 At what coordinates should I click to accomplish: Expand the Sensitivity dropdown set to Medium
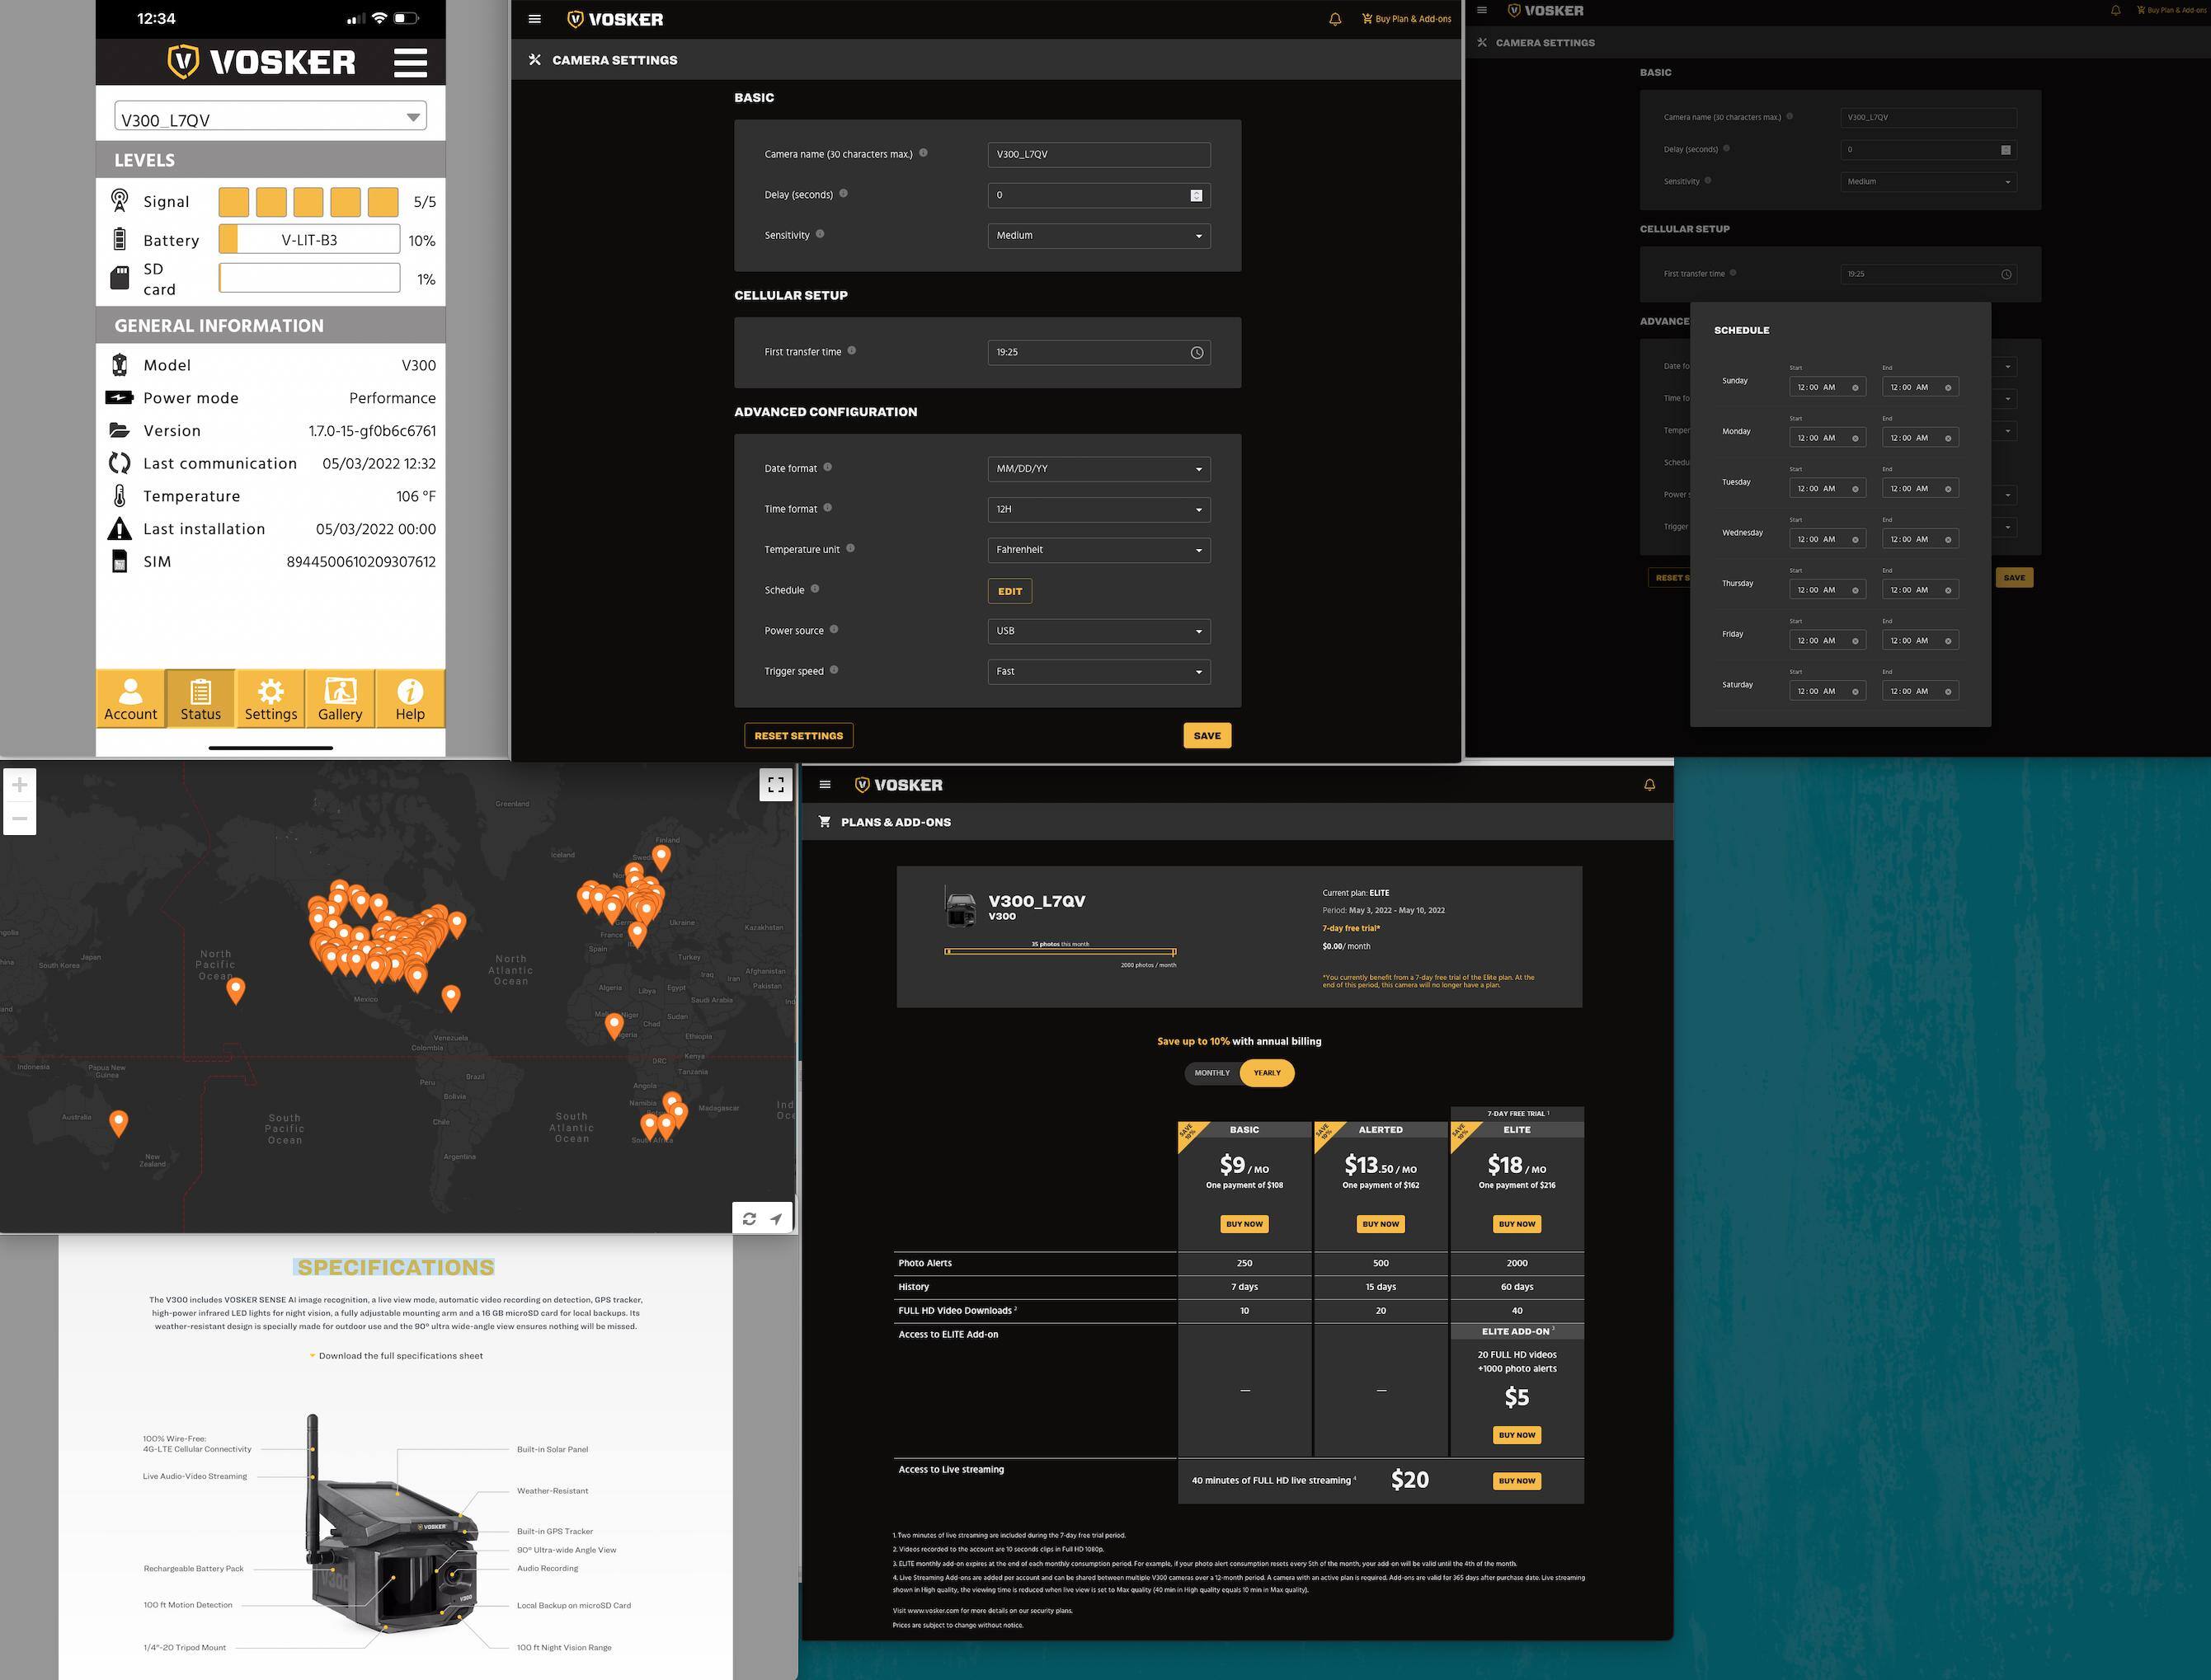point(1098,236)
